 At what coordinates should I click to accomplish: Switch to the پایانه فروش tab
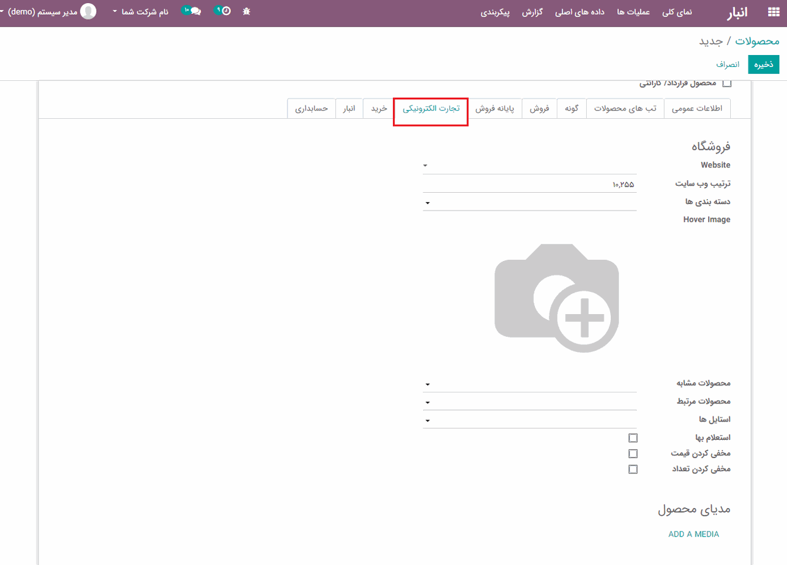click(x=495, y=108)
